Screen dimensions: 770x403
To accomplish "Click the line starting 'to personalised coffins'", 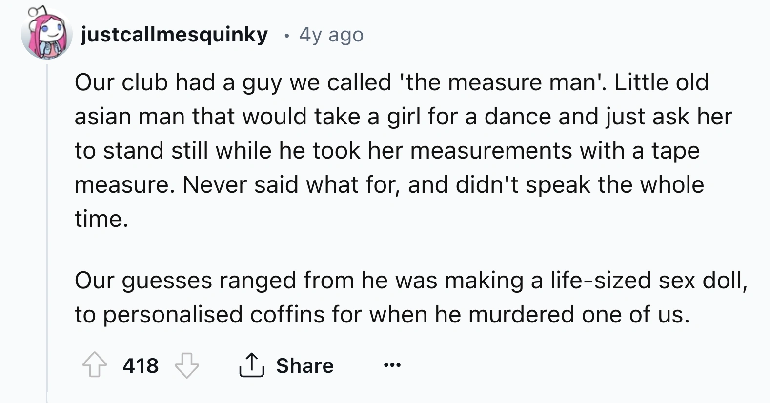I will (x=382, y=314).
